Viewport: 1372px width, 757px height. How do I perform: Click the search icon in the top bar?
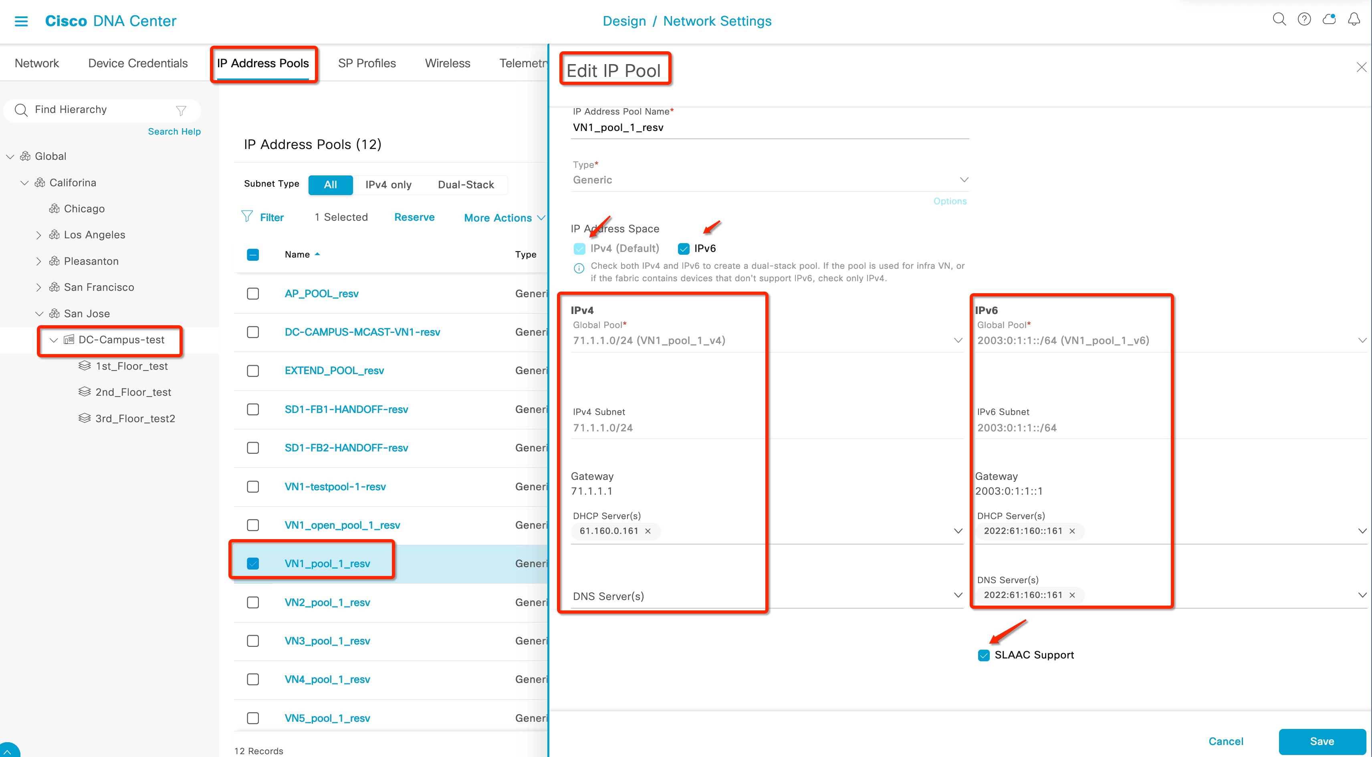1279,20
